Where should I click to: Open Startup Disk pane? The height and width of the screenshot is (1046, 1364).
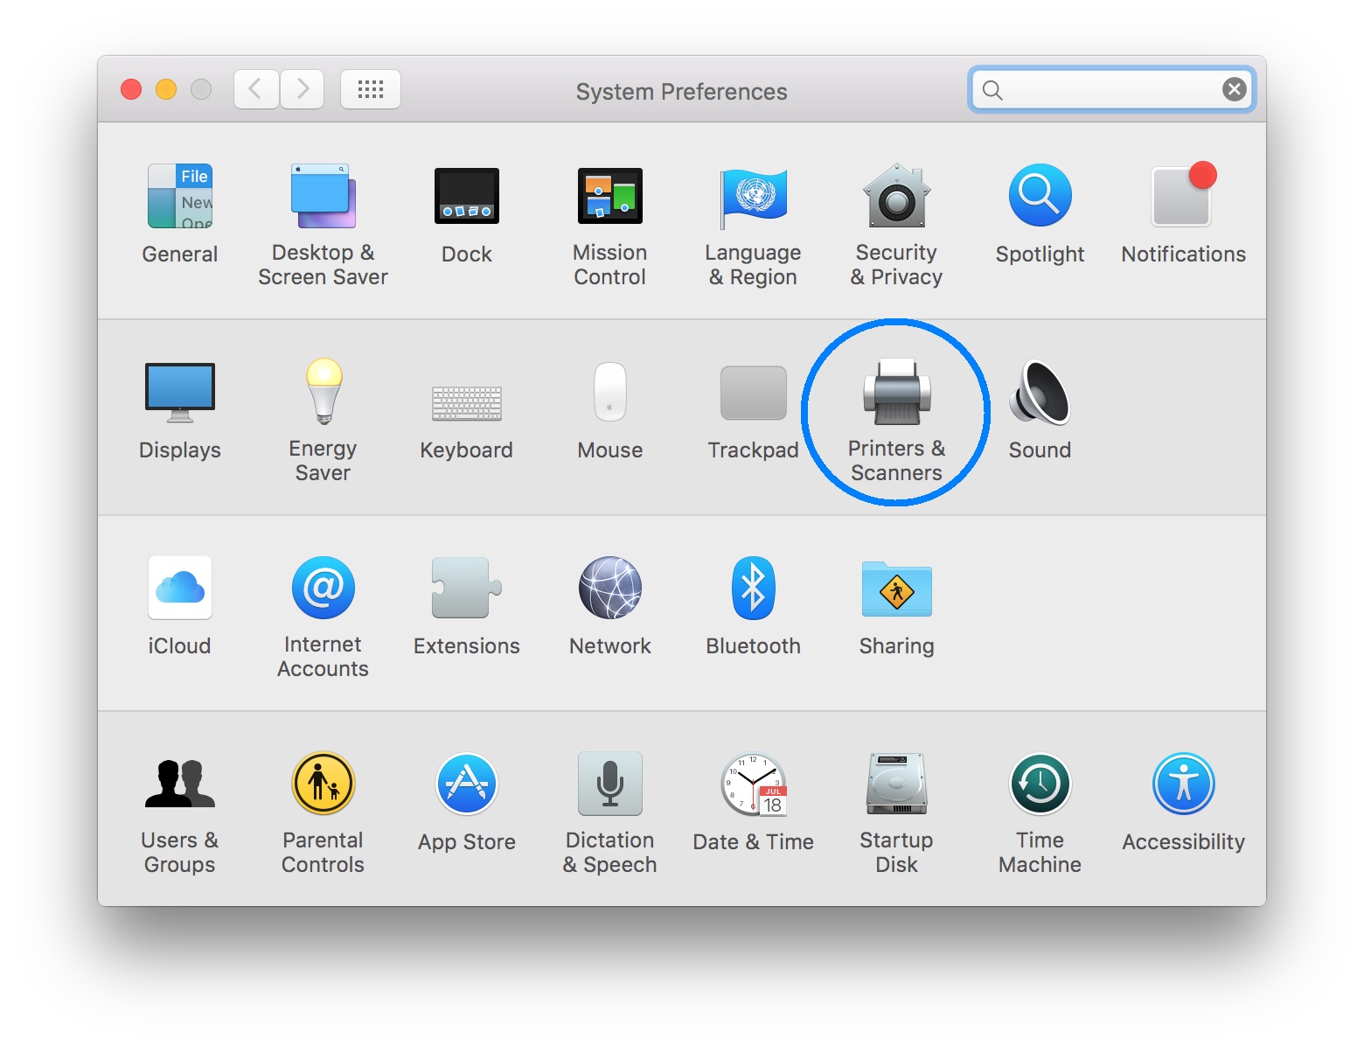pyautogui.click(x=896, y=813)
